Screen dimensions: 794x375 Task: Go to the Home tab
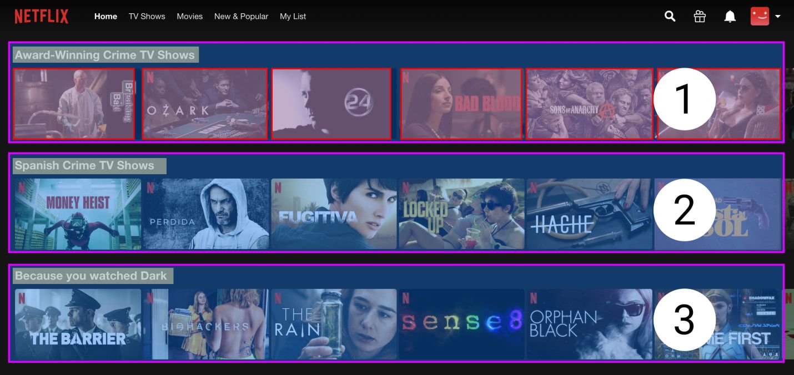click(x=105, y=17)
